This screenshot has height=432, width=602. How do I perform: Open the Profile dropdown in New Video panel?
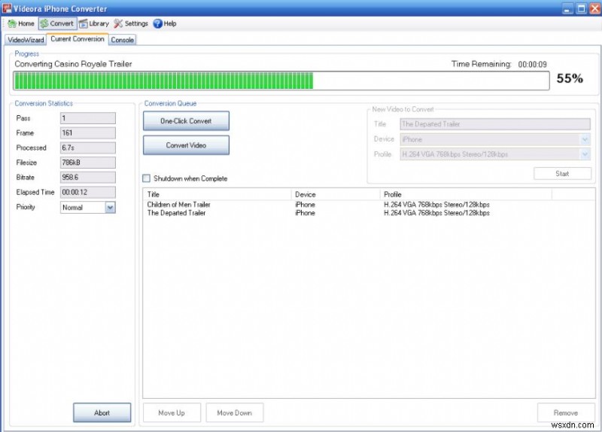pyautogui.click(x=495, y=154)
